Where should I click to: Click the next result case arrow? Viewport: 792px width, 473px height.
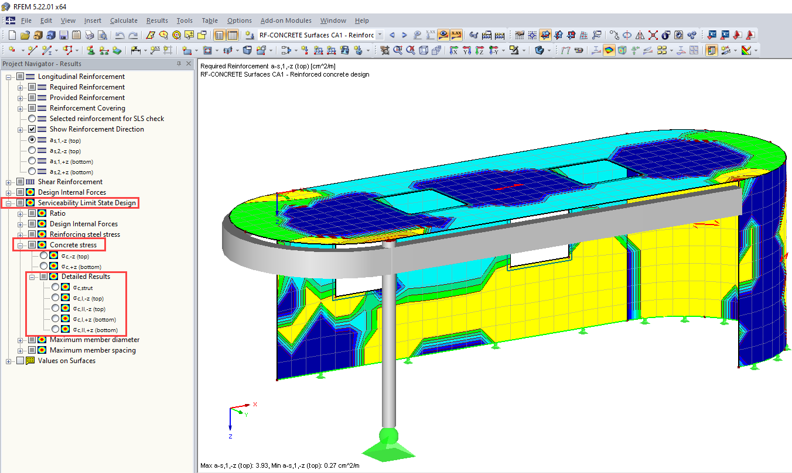pos(404,35)
